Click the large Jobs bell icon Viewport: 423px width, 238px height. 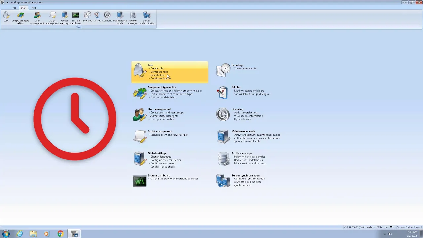point(139,71)
